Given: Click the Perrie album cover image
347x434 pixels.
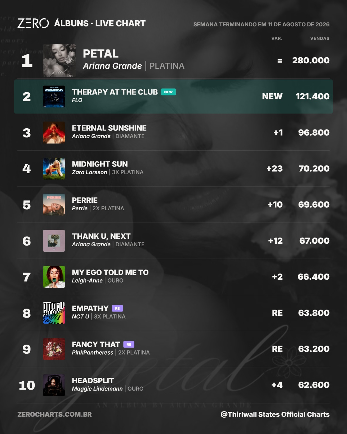Looking at the screenshot, I should (x=54, y=204).
